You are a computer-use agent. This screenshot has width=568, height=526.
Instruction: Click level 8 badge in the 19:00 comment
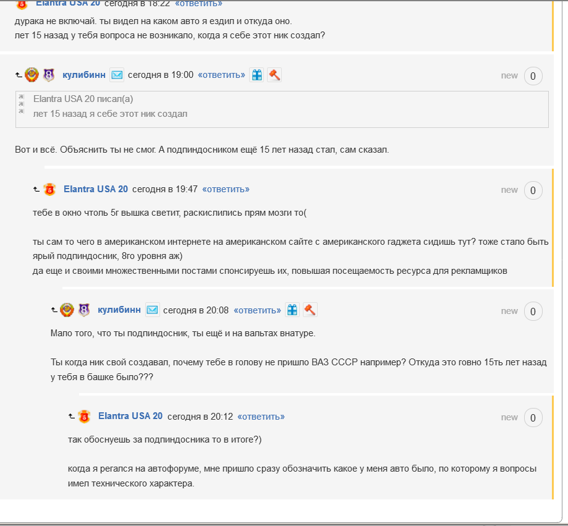(49, 75)
